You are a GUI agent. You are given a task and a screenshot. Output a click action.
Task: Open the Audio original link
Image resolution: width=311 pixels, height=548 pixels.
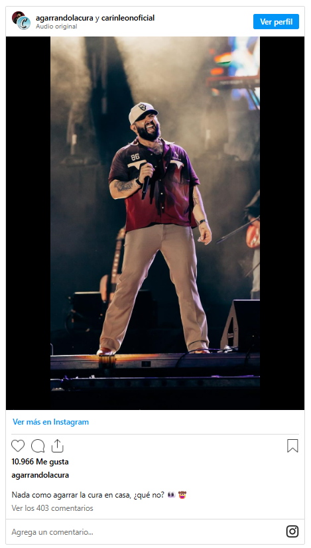coord(56,27)
